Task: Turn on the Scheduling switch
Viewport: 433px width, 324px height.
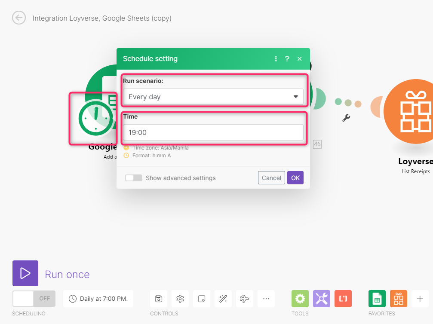Action: (34, 298)
